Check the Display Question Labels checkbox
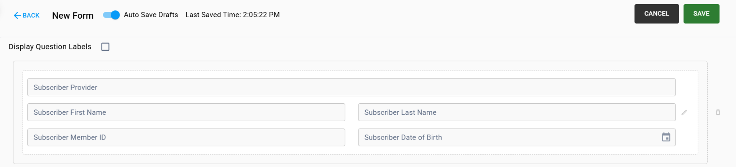This screenshot has width=736, height=167. pos(105,47)
